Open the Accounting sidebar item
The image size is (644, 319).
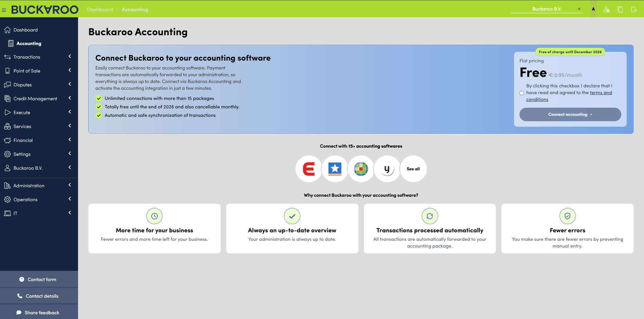[x=39, y=43]
